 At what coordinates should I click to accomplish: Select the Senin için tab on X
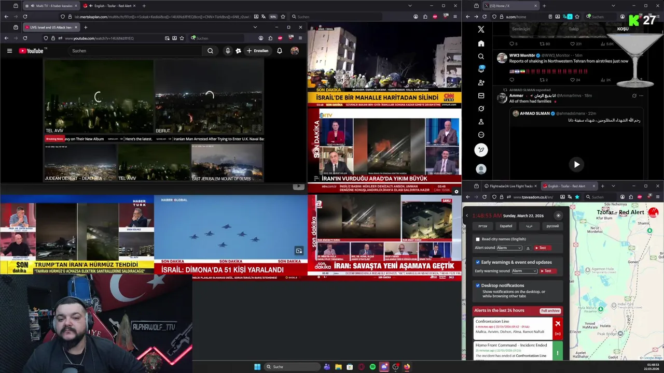pos(521,29)
